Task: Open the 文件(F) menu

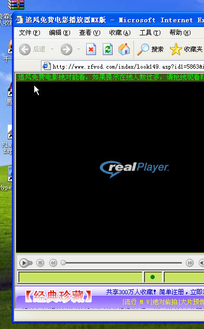Action: pyautogui.click(x=30, y=33)
